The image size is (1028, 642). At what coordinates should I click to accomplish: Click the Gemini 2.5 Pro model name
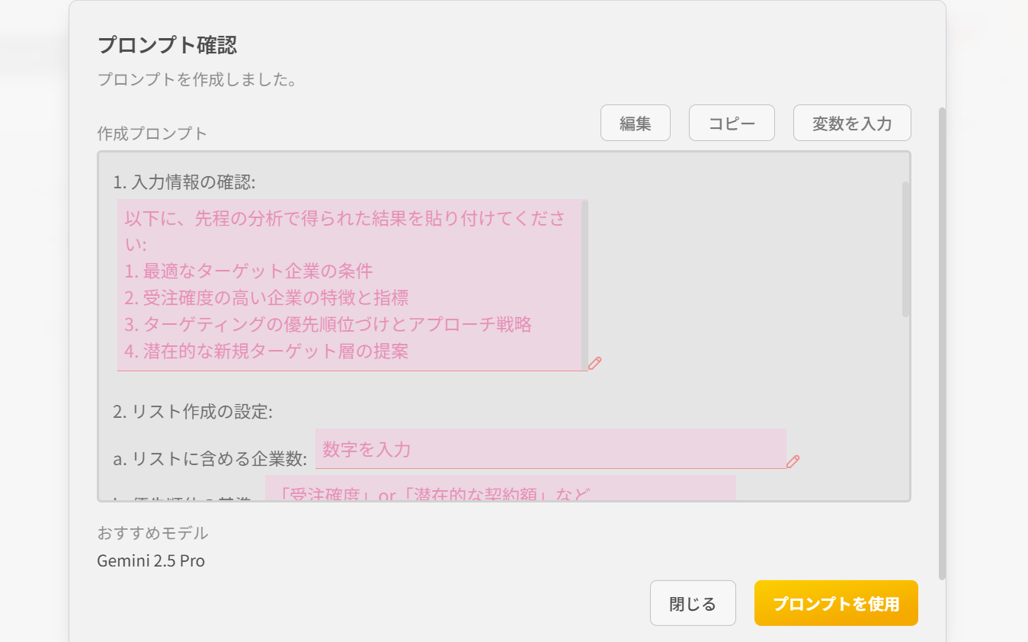(x=151, y=561)
